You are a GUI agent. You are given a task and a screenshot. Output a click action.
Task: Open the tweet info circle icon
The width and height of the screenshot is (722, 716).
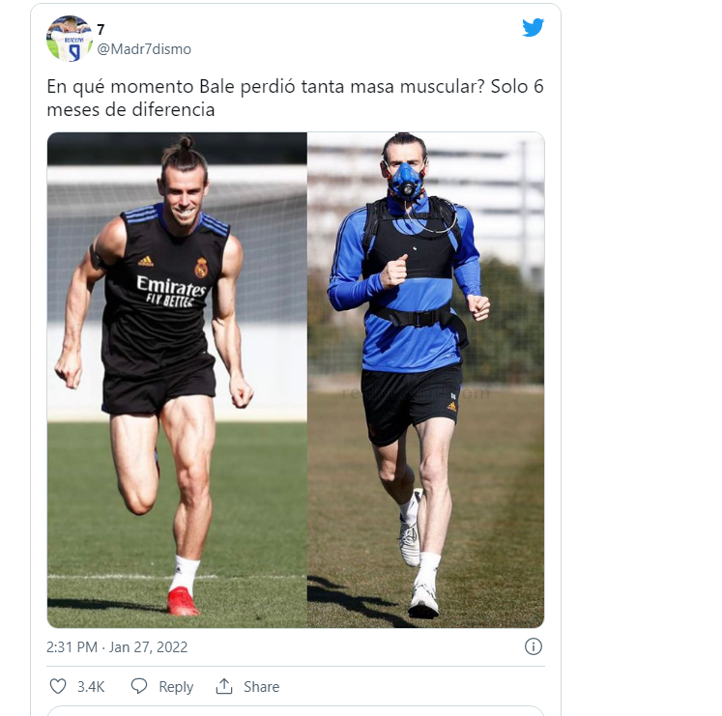pyautogui.click(x=534, y=647)
